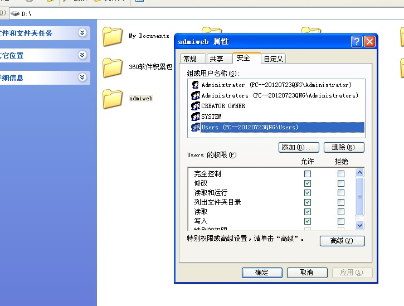Uncheck the 写入 allow checkbox
404x306 pixels.
(308, 221)
